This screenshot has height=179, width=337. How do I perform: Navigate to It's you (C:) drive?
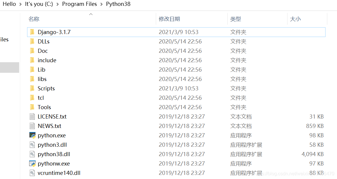click(x=39, y=4)
